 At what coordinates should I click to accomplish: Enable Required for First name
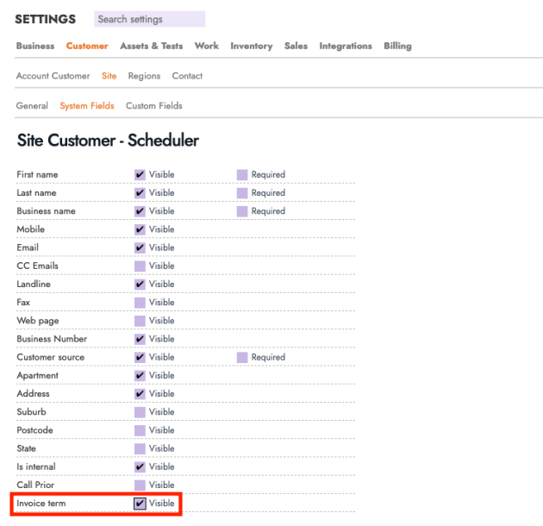pyautogui.click(x=242, y=175)
